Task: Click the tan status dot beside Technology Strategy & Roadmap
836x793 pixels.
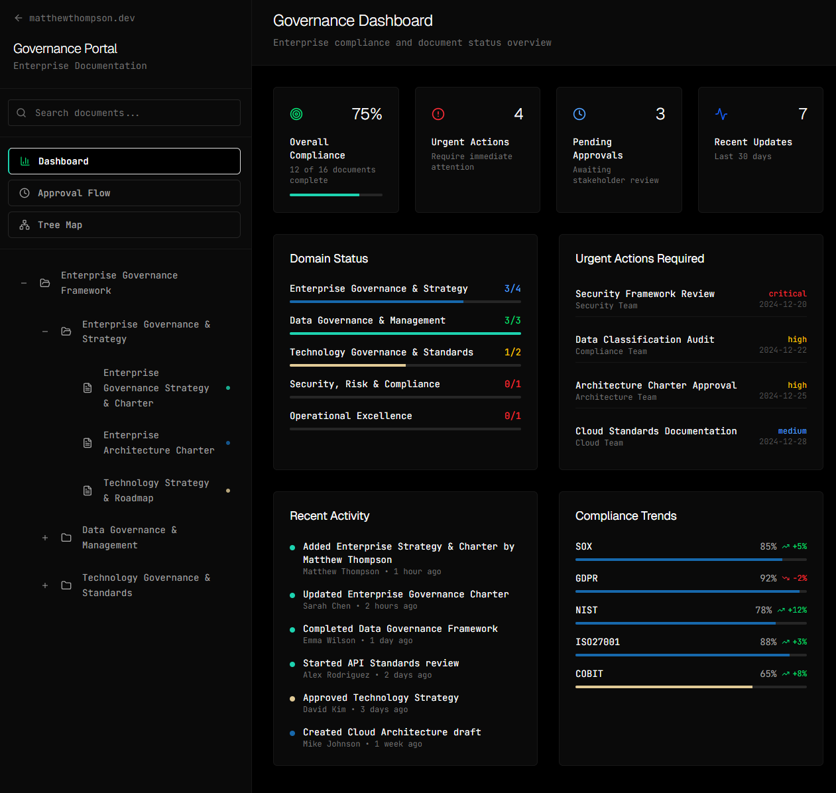Action: coord(228,491)
